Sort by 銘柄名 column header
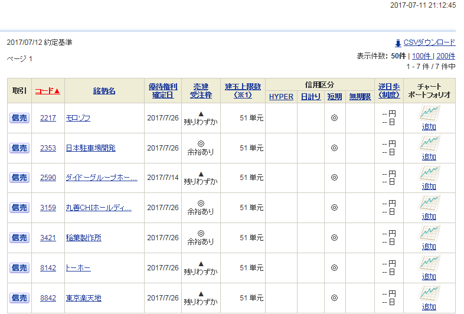Screen dimensions: 464x314 coord(104,91)
